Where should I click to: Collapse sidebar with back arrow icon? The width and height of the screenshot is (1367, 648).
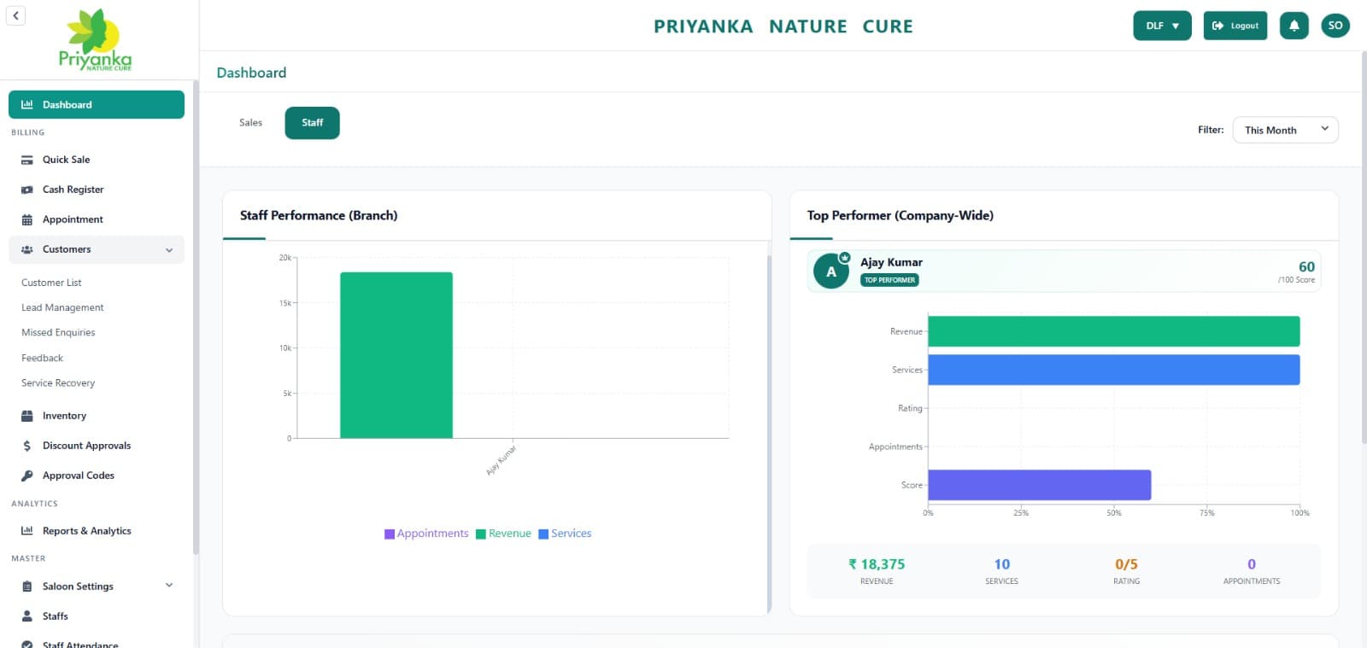coord(15,15)
